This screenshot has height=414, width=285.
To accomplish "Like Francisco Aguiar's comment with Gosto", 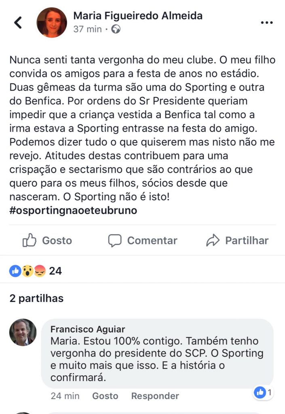I will (105, 396).
